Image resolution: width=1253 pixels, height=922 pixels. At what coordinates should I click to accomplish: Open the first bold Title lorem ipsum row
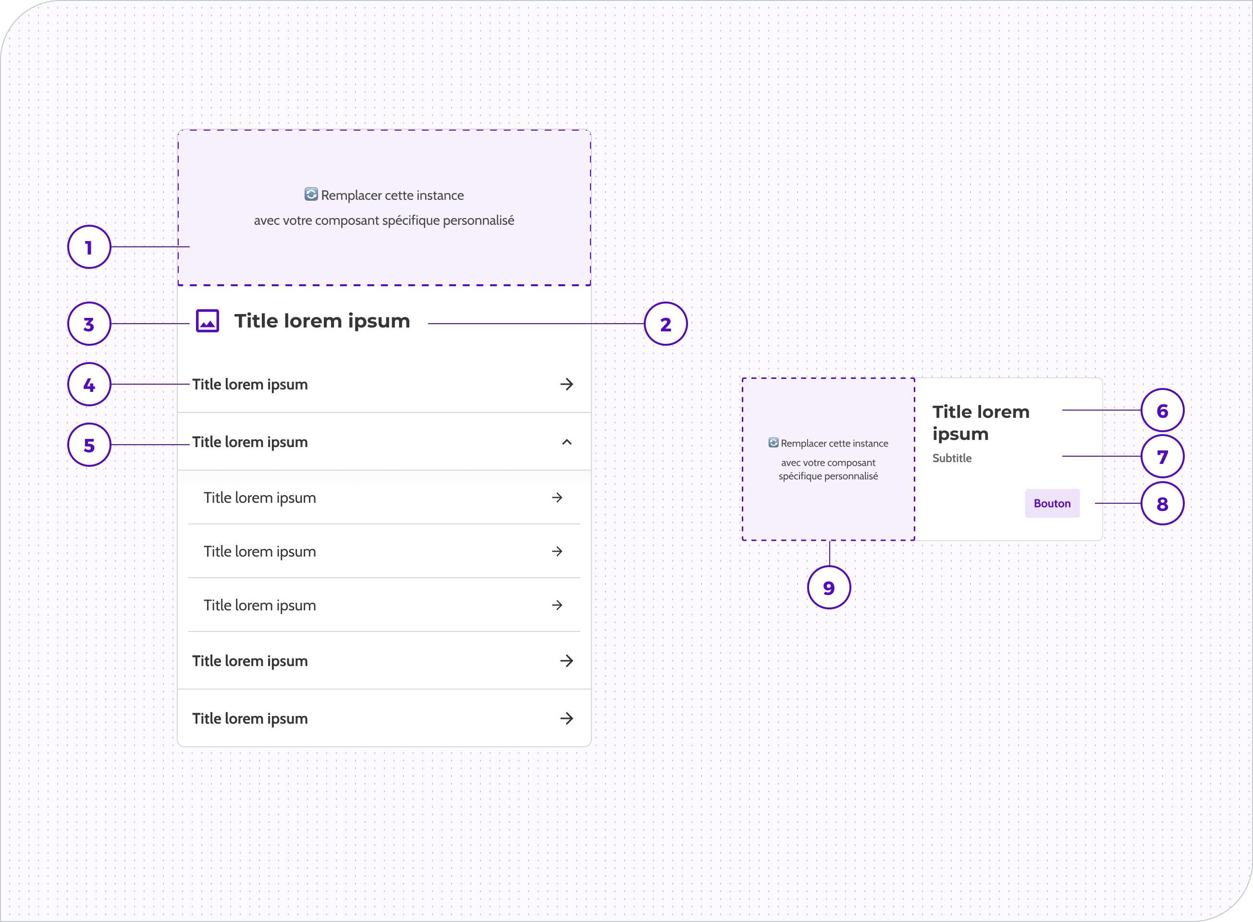click(x=250, y=384)
